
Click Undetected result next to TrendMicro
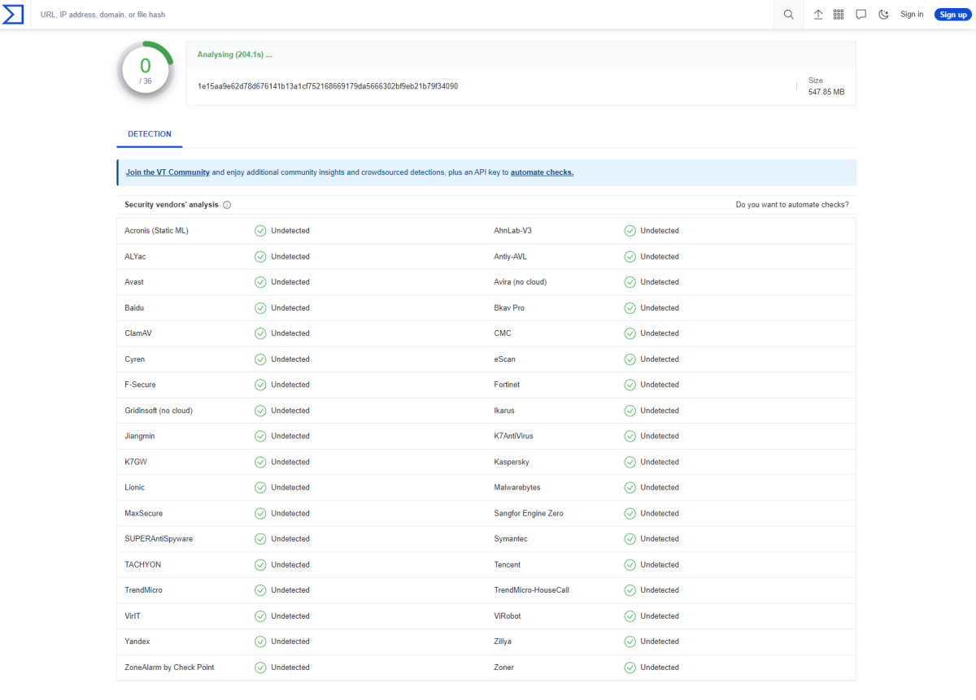click(290, 590)
